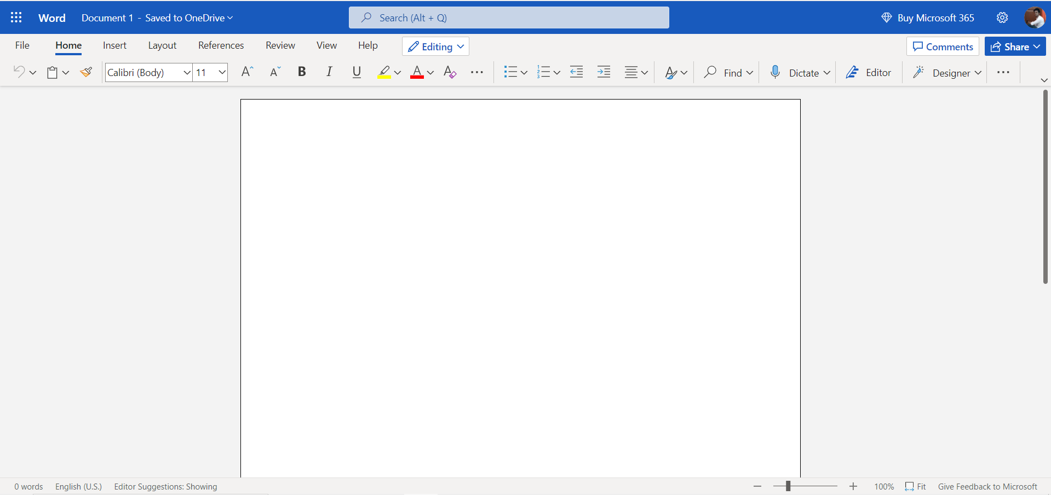Click the Decrease Indent icon
The width and height of the screenshot is (1051, 495).
click(576, 72)
